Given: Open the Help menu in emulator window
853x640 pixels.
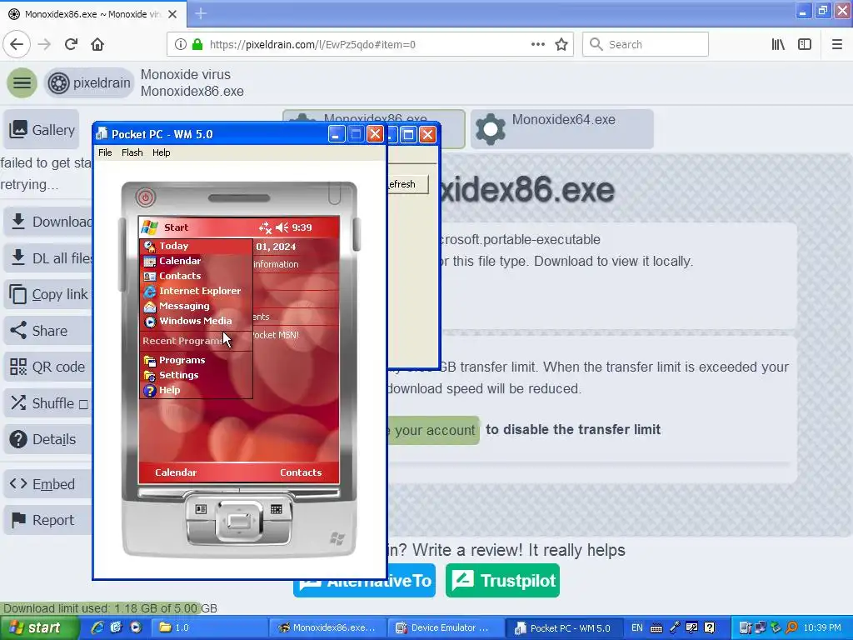Looking at the screenshot, I should [x=161, y=152].
